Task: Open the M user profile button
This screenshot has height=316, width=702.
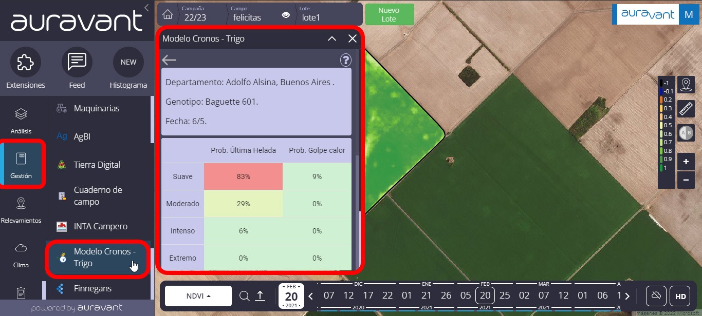Action: point(689,14)
